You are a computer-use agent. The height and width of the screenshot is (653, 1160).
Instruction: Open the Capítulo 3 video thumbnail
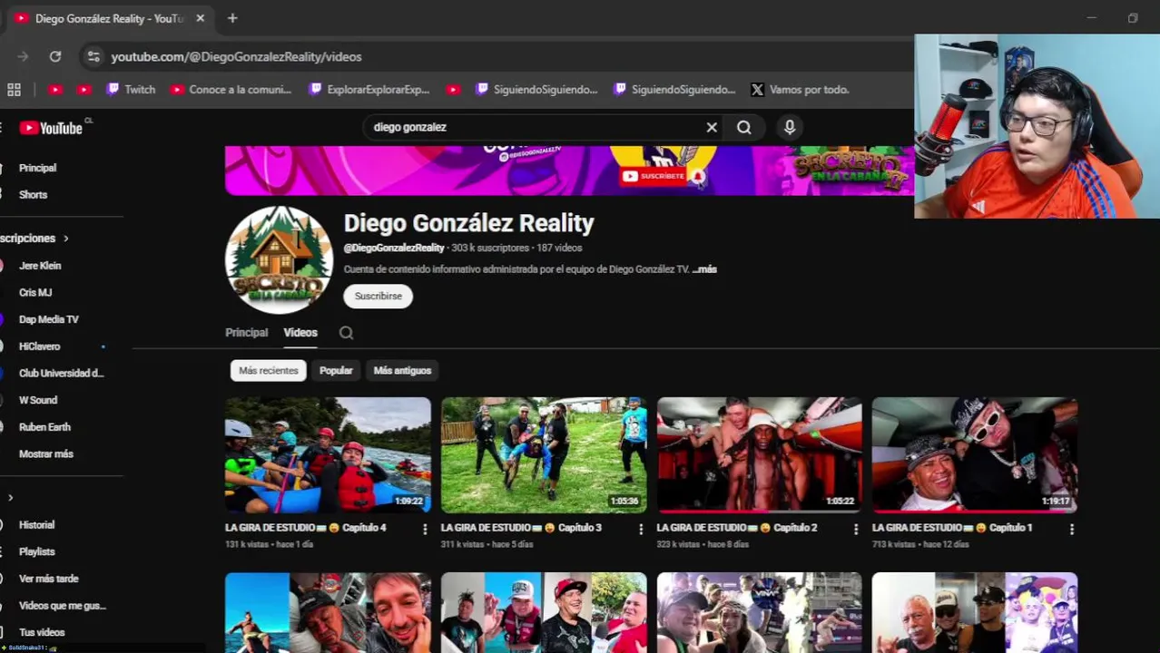pos(544,455)
